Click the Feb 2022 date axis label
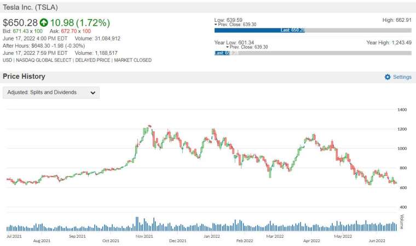Viewport: 416px width, 246px height. point(245,241)
